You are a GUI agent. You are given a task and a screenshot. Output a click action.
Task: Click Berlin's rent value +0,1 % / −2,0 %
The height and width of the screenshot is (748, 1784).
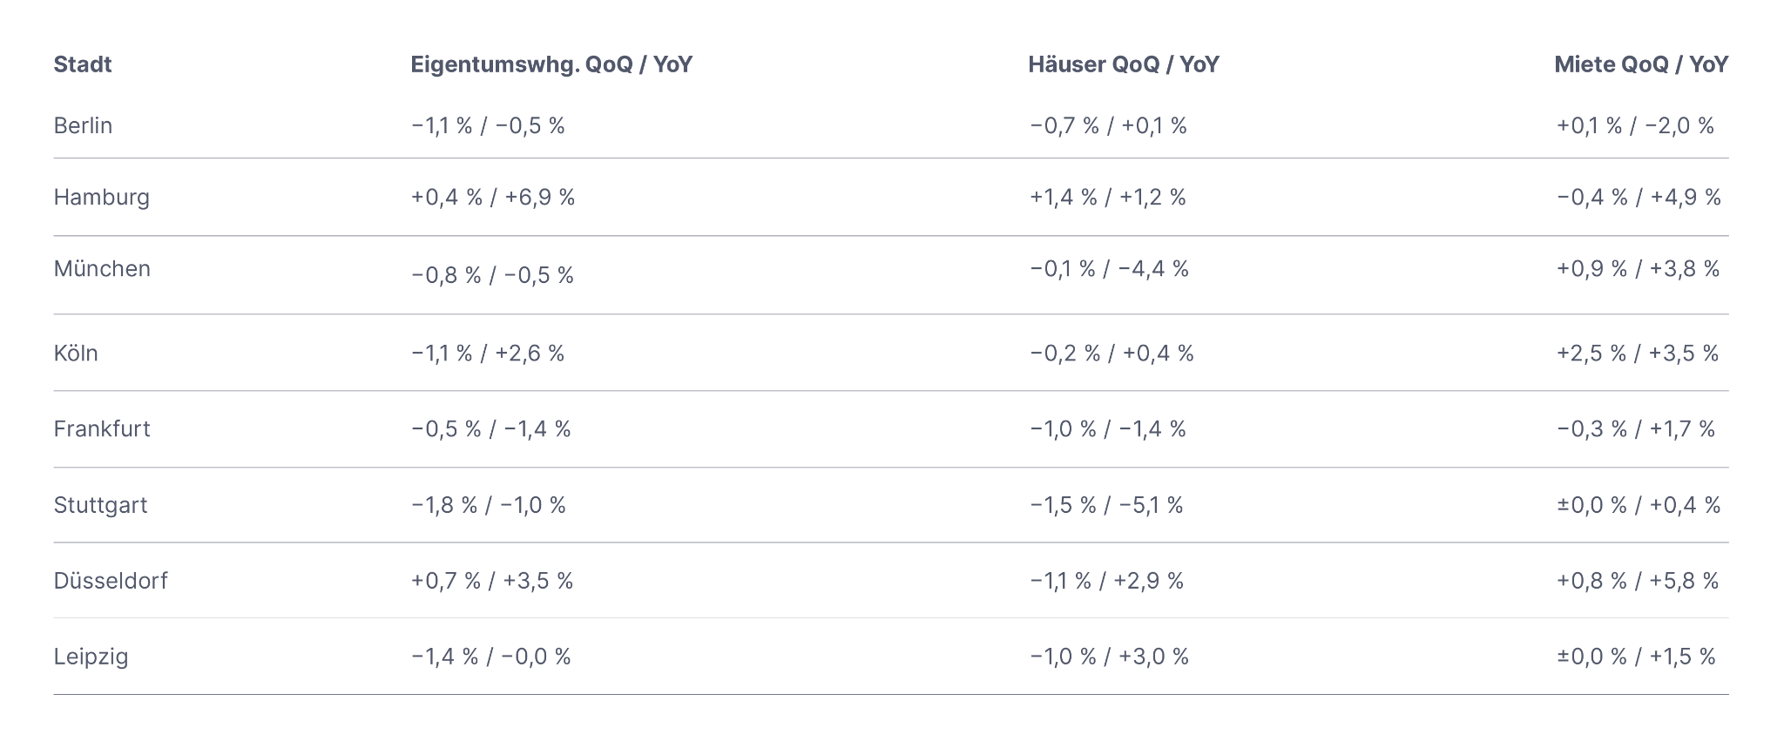coord(1635,125)
